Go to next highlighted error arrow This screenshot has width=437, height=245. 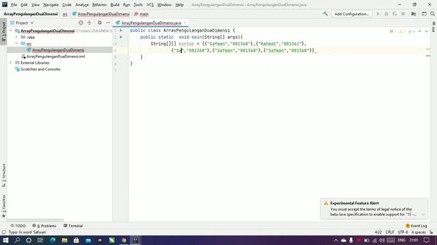point(426,31)
